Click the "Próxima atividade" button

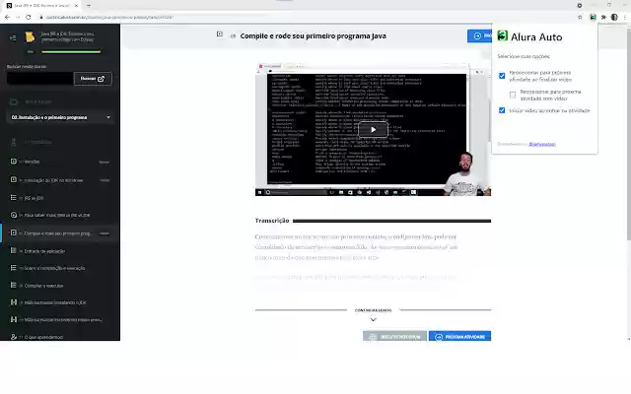point(460,337)
